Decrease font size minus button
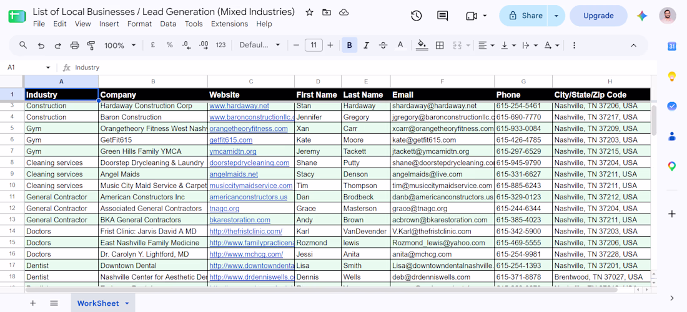Image resolution: width=687 pixels, height=312 pixels. click(296, 45)
